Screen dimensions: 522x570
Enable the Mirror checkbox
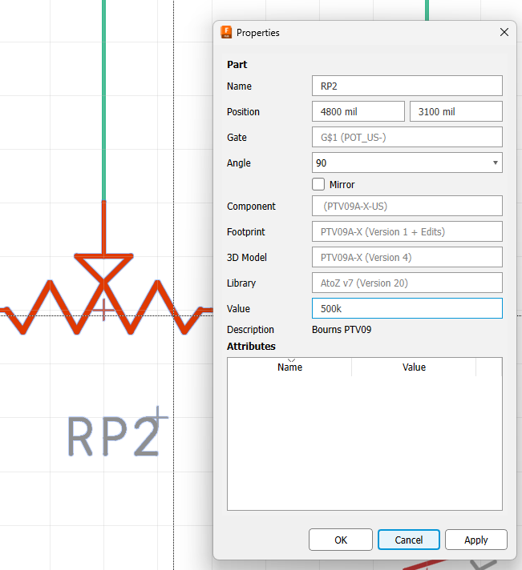point(318,184)
